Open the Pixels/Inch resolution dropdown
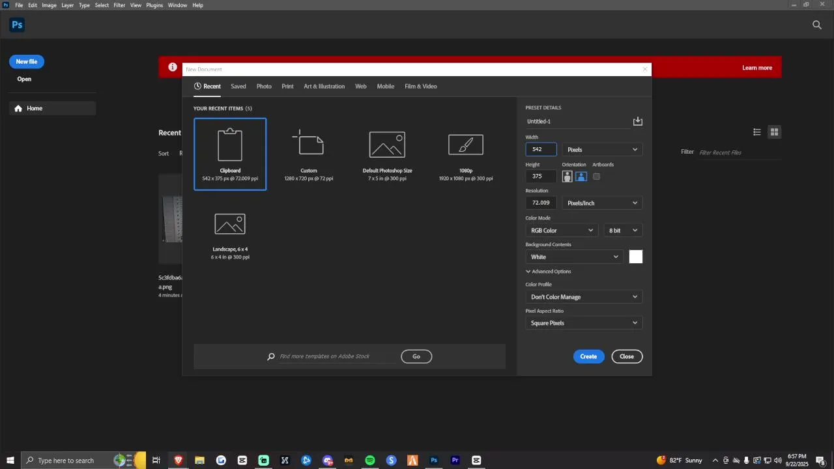 click(x=602, y=203)
